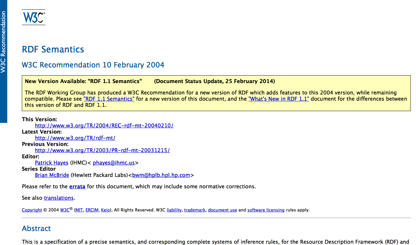Click the Keio link
Viewport: 416px width, 245px height.
click(106, 210)
